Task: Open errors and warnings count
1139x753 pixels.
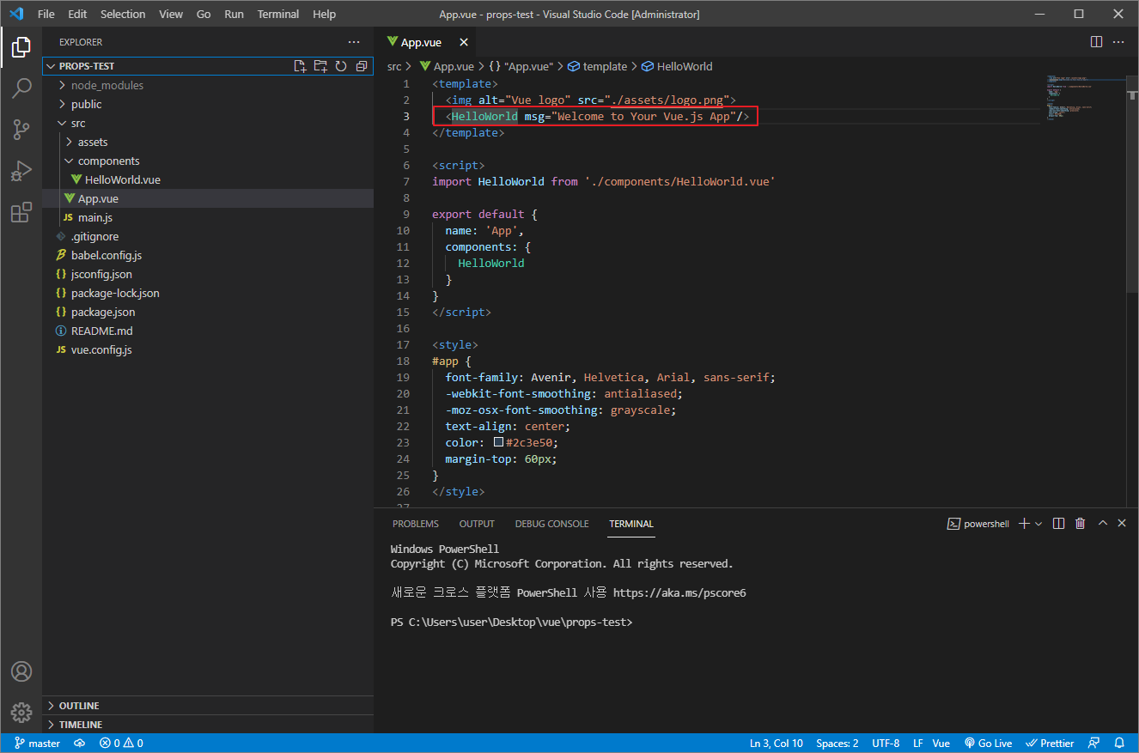Action: [121, 744]
